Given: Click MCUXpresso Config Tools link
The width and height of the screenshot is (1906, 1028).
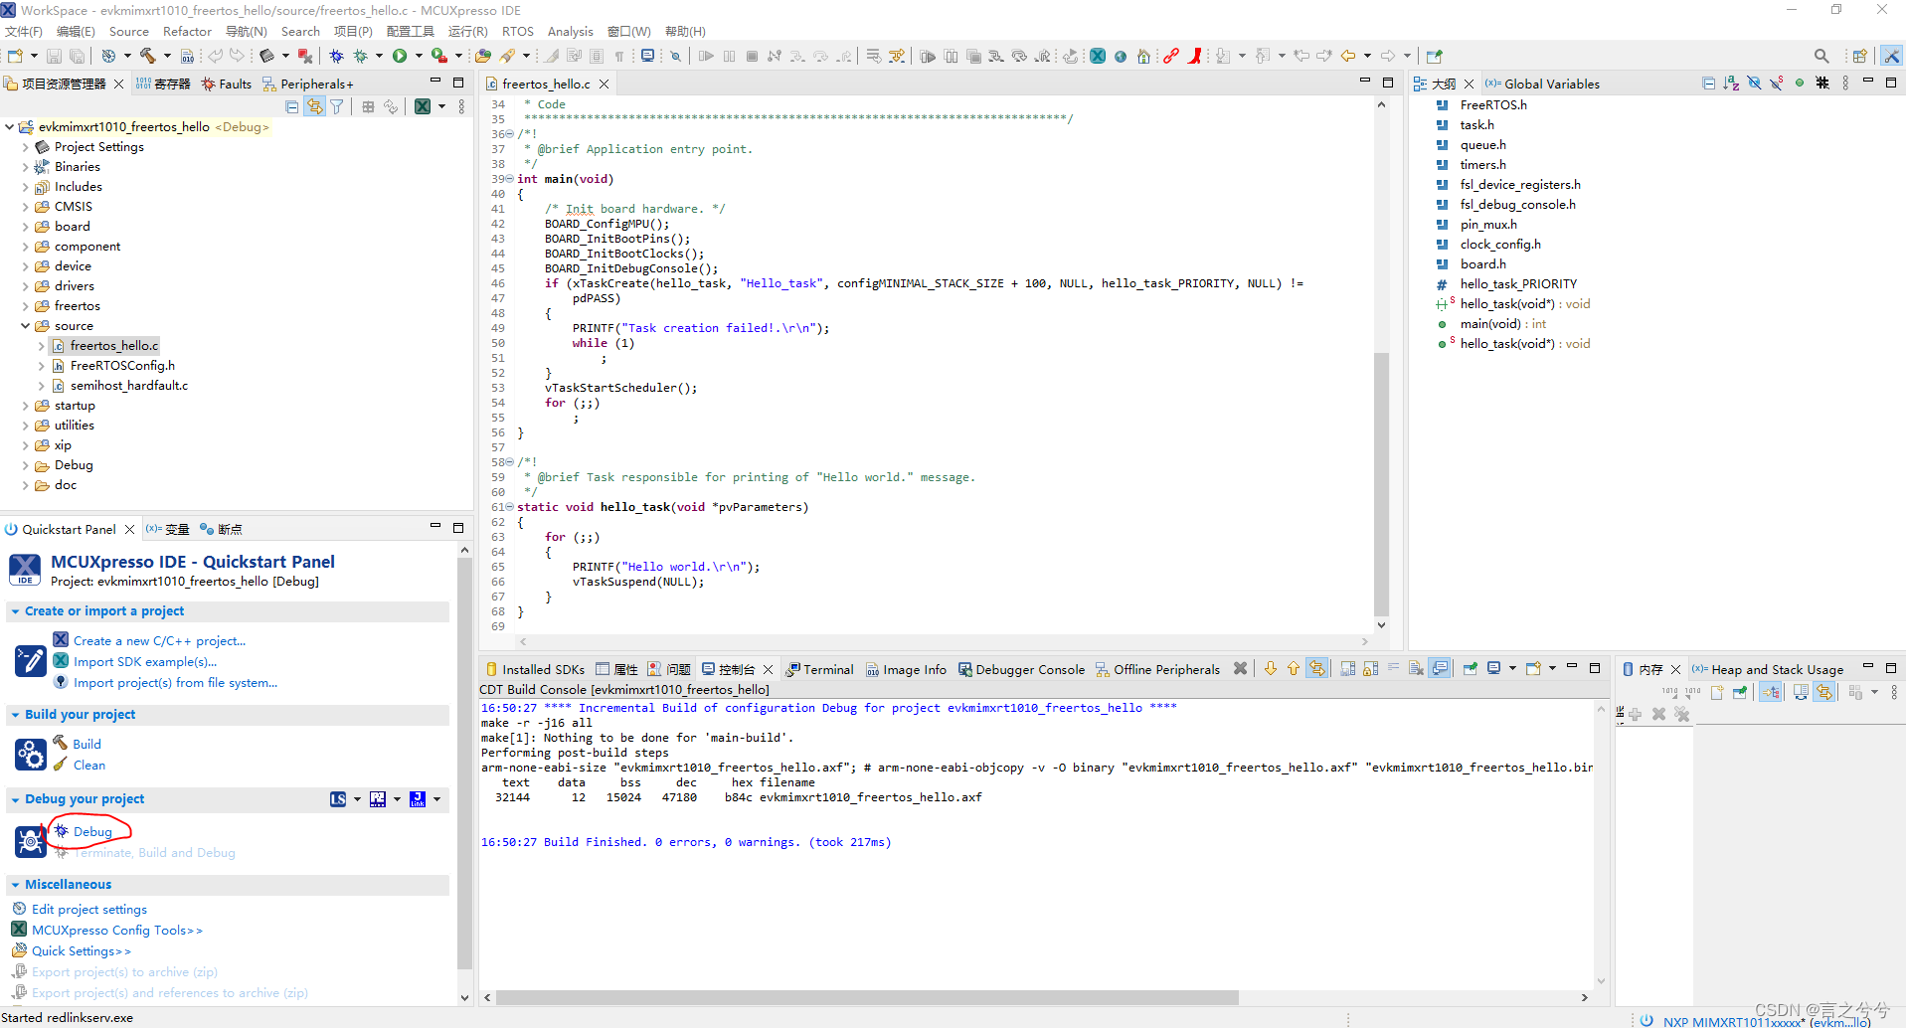Looking at the screenshot, I should click(x=117, y=930).
